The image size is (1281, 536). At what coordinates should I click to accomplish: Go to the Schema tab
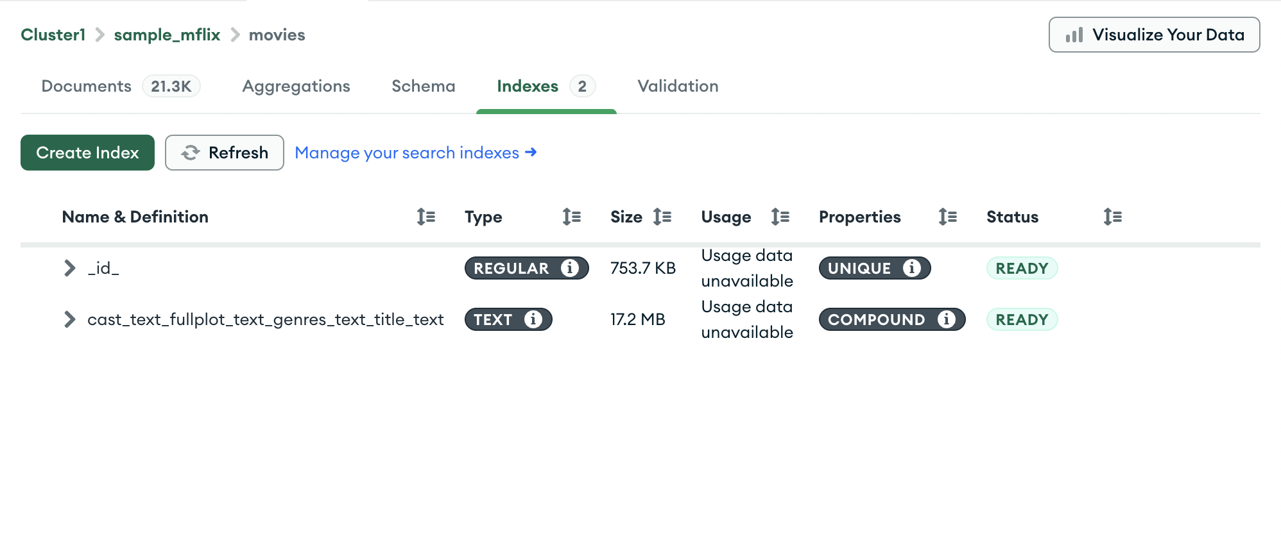click(423, 86)
